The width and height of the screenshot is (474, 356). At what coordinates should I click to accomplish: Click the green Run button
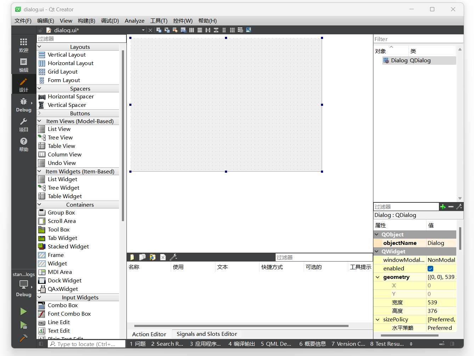23,311
